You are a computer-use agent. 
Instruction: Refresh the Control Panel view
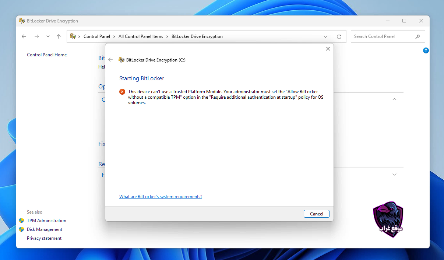[339, 36]
